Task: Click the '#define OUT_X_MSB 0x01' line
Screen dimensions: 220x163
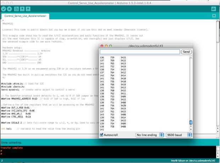Action: pos(15,108)
